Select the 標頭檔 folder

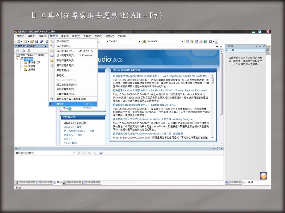pos(30,66)
